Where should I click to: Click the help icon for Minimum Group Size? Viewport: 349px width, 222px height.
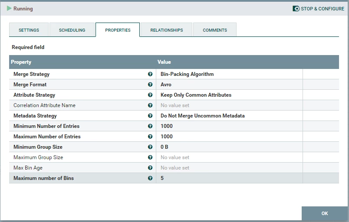click(x=150, y=147)
